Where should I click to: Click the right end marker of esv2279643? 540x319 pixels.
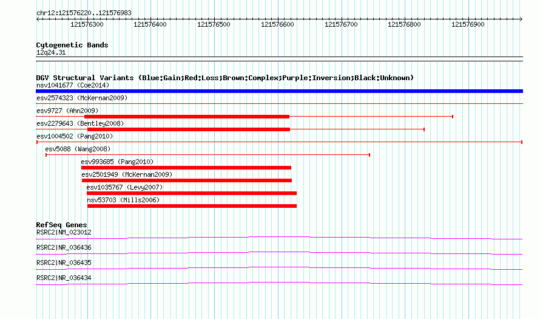point(424,129)
